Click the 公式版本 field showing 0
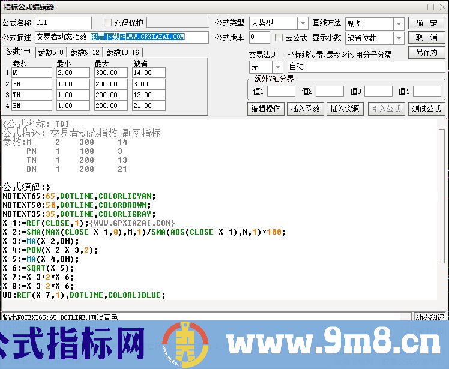Image resolution: width=449 pixels, height=369 pixels. tap(259, 37)
